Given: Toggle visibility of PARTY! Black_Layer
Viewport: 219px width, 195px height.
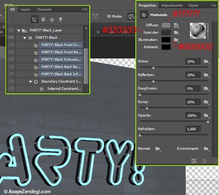Looking at the screenshot, I should pos(11,30).
